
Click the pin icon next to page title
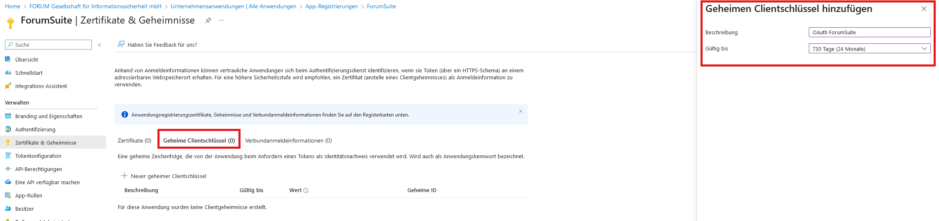point(208,20)
